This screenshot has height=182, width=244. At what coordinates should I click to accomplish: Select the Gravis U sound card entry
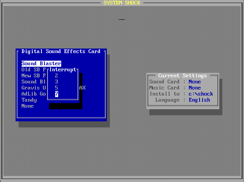click(33, 88)
